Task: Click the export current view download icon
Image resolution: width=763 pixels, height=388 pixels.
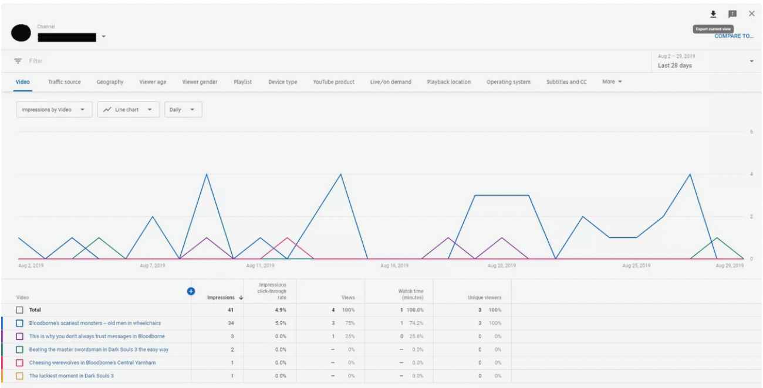Action: click(x=713, y=14)
